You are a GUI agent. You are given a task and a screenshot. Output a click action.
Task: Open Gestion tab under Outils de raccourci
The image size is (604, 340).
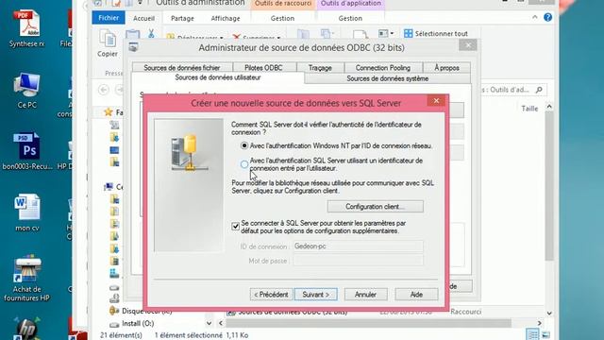(x=282, y=18)
